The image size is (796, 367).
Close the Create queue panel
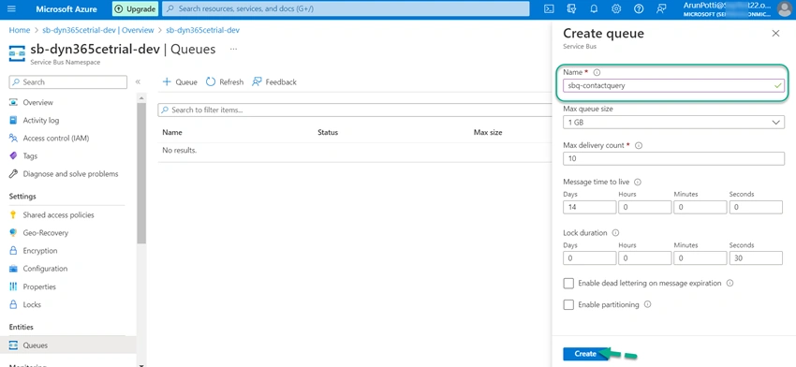pyautogui.click(x=775, y=34)
